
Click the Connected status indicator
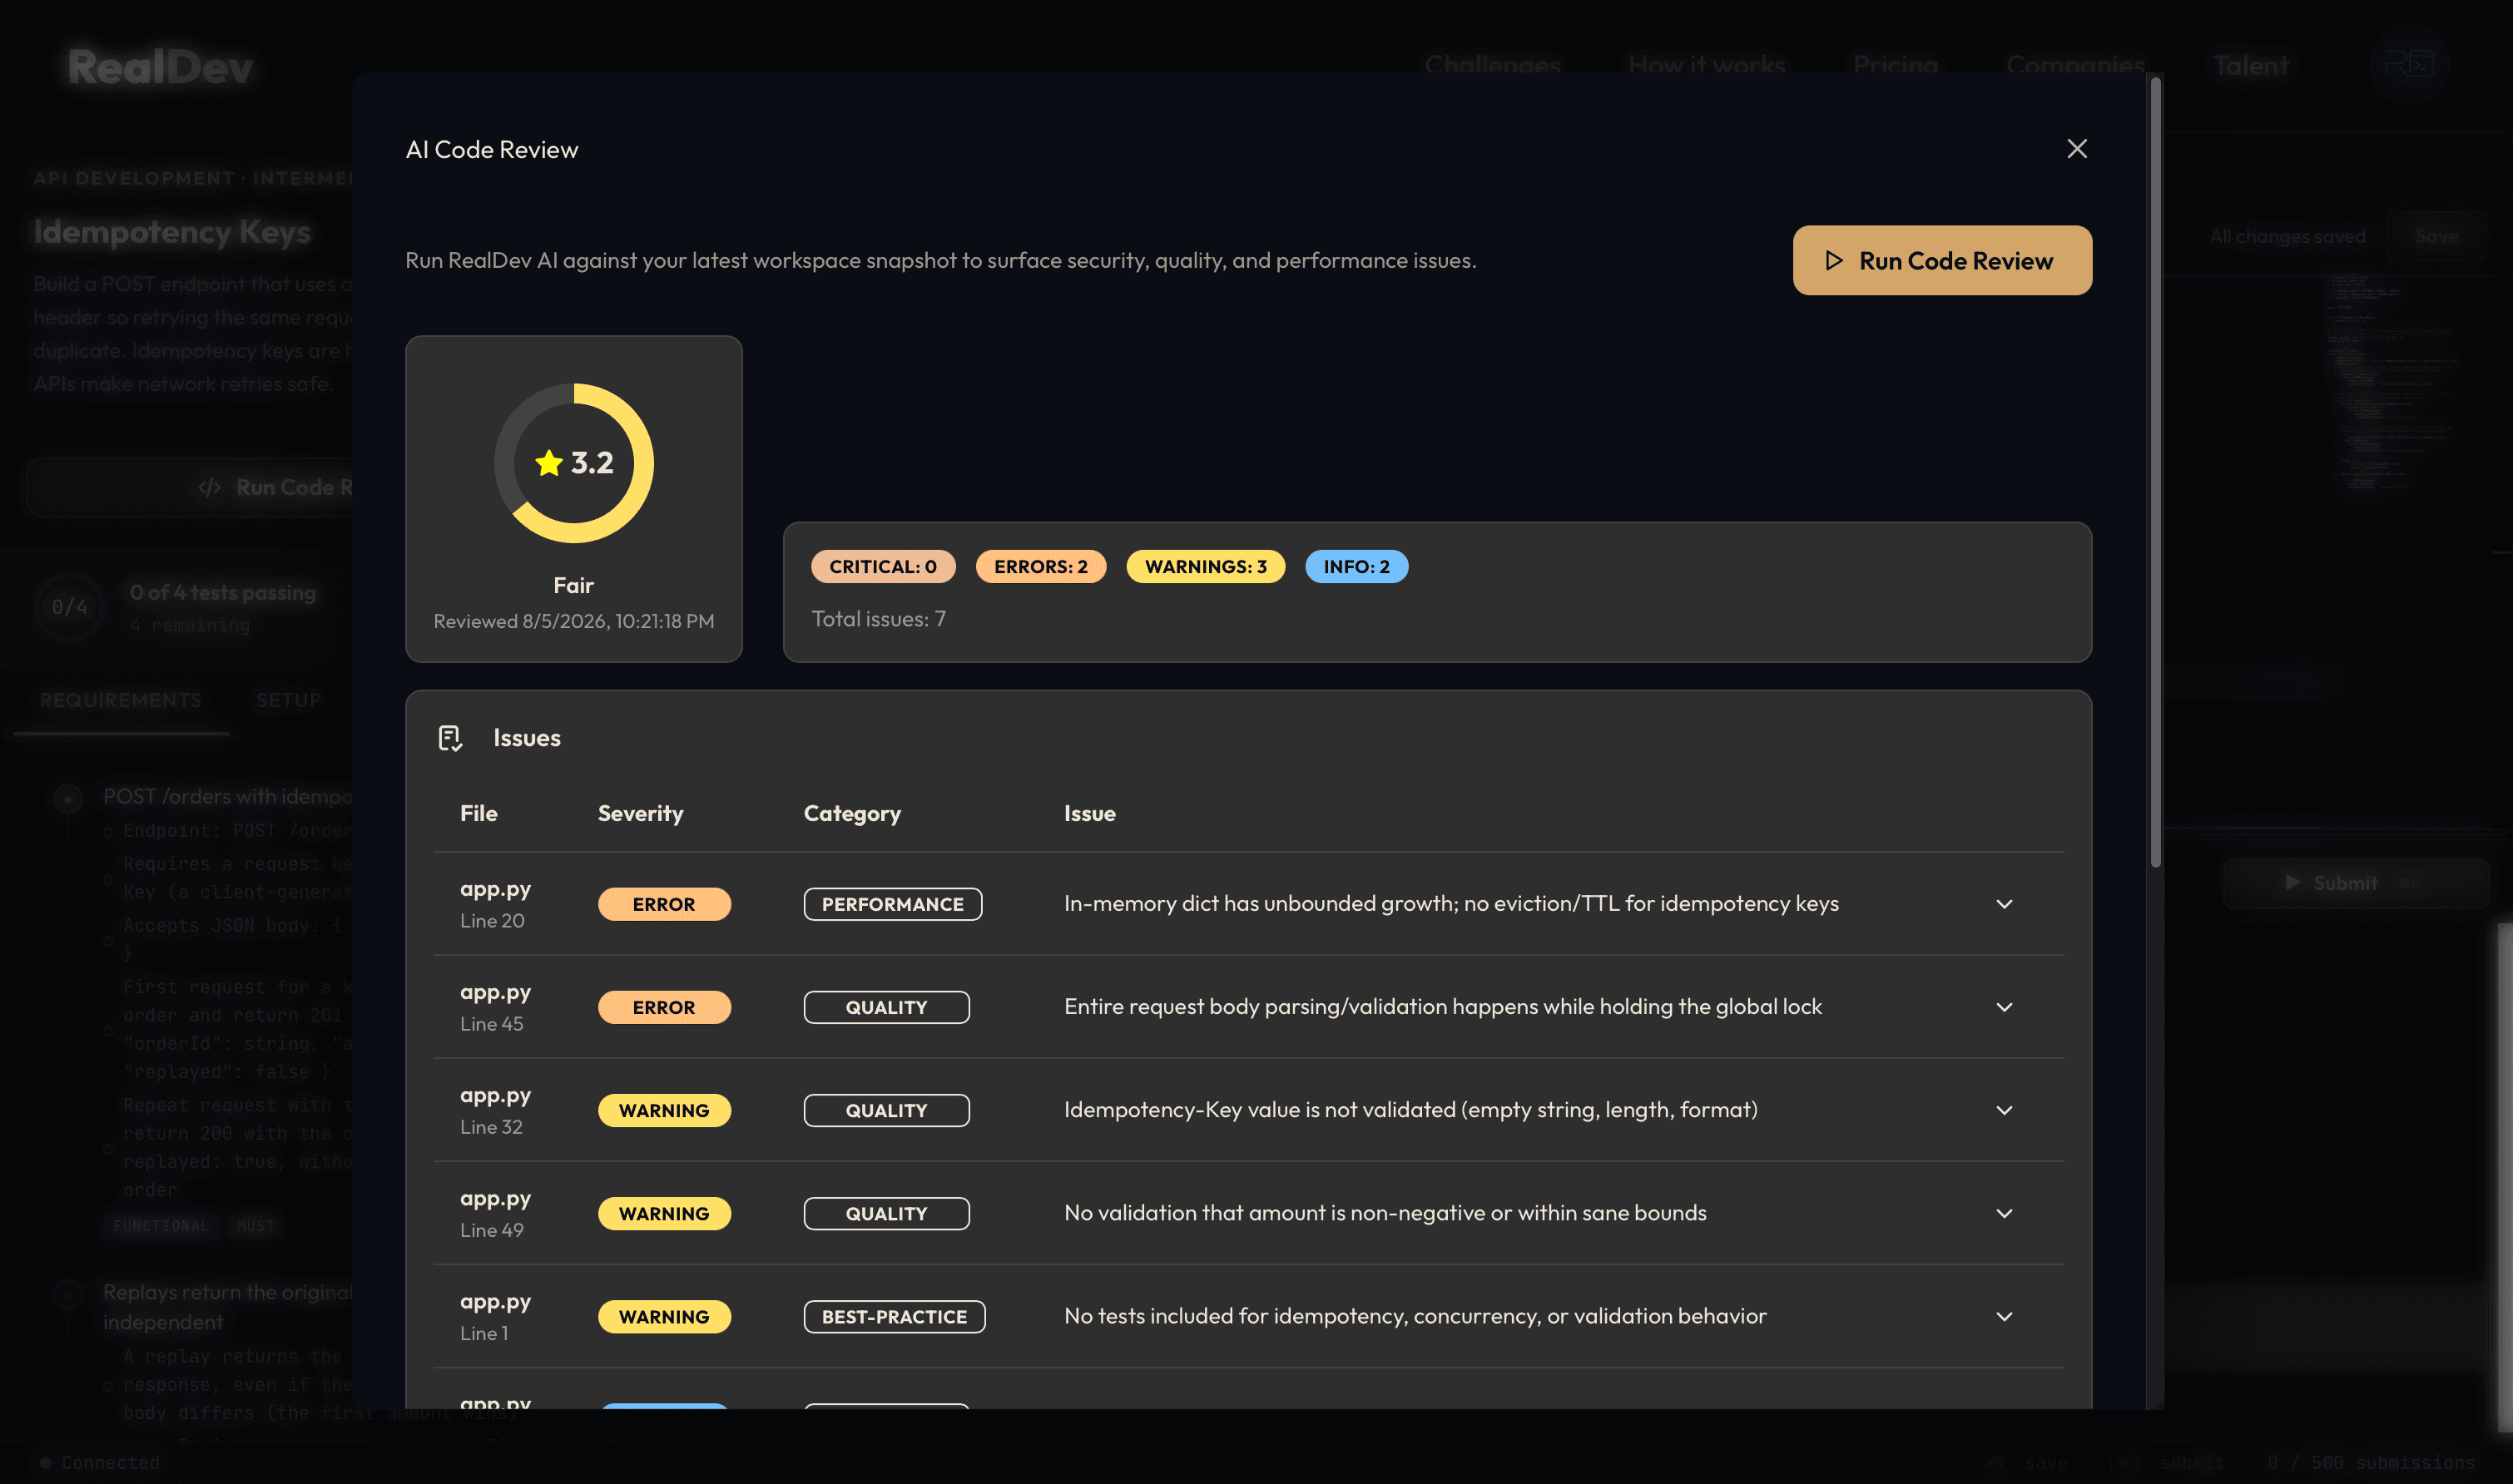point(100,1462)
